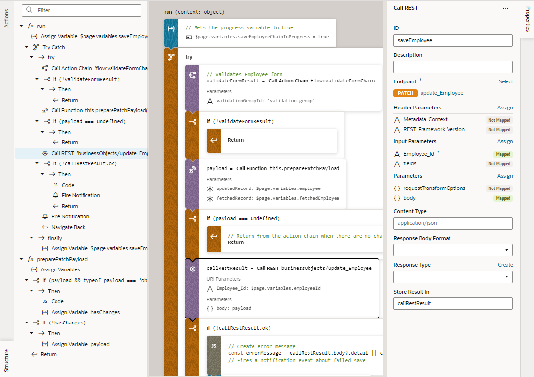Click Assign for Parameters section

tap(505, 176)
